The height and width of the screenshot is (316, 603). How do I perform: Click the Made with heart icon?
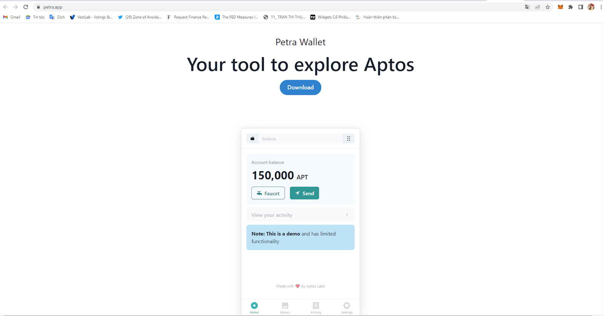[x=297, y=286]
